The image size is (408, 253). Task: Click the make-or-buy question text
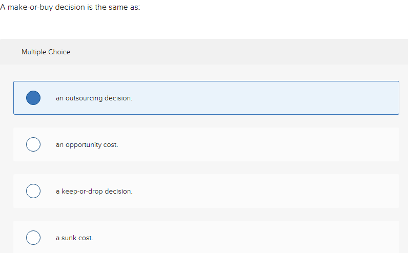tap(70, 7)
